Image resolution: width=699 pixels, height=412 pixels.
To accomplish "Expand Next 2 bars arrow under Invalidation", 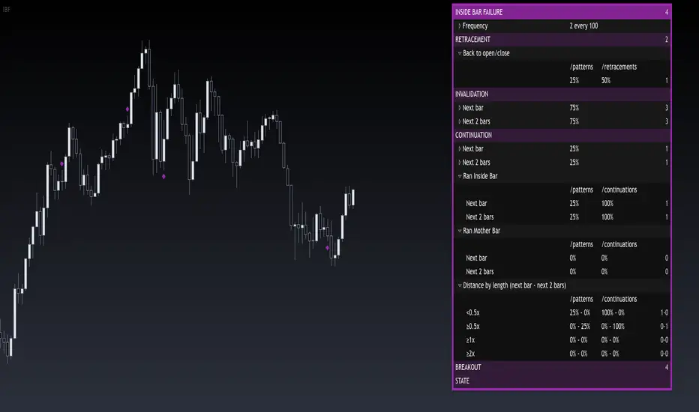I will (x=460, y=121).
